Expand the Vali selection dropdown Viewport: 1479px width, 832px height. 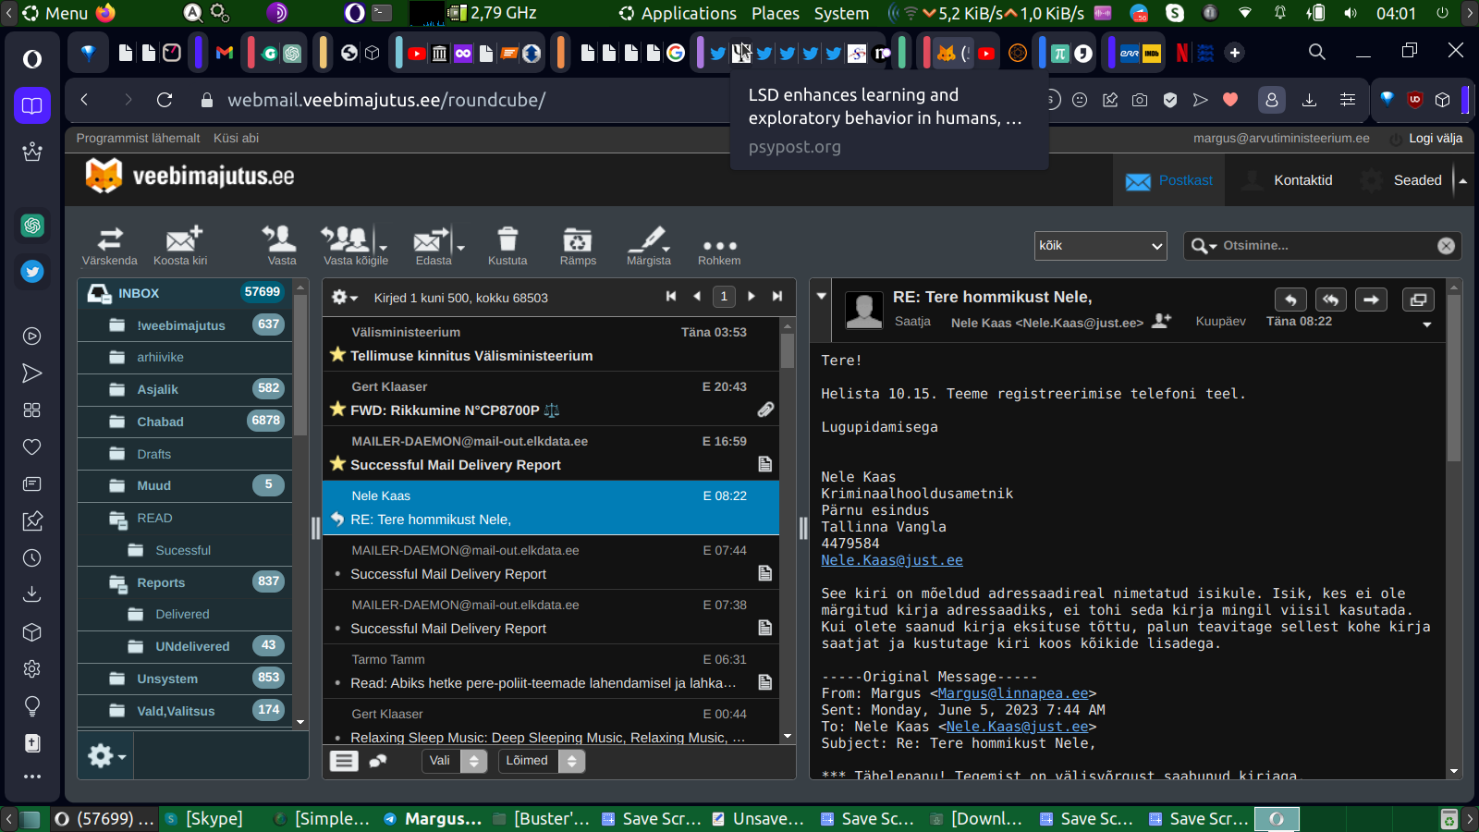tap(454, 761)
